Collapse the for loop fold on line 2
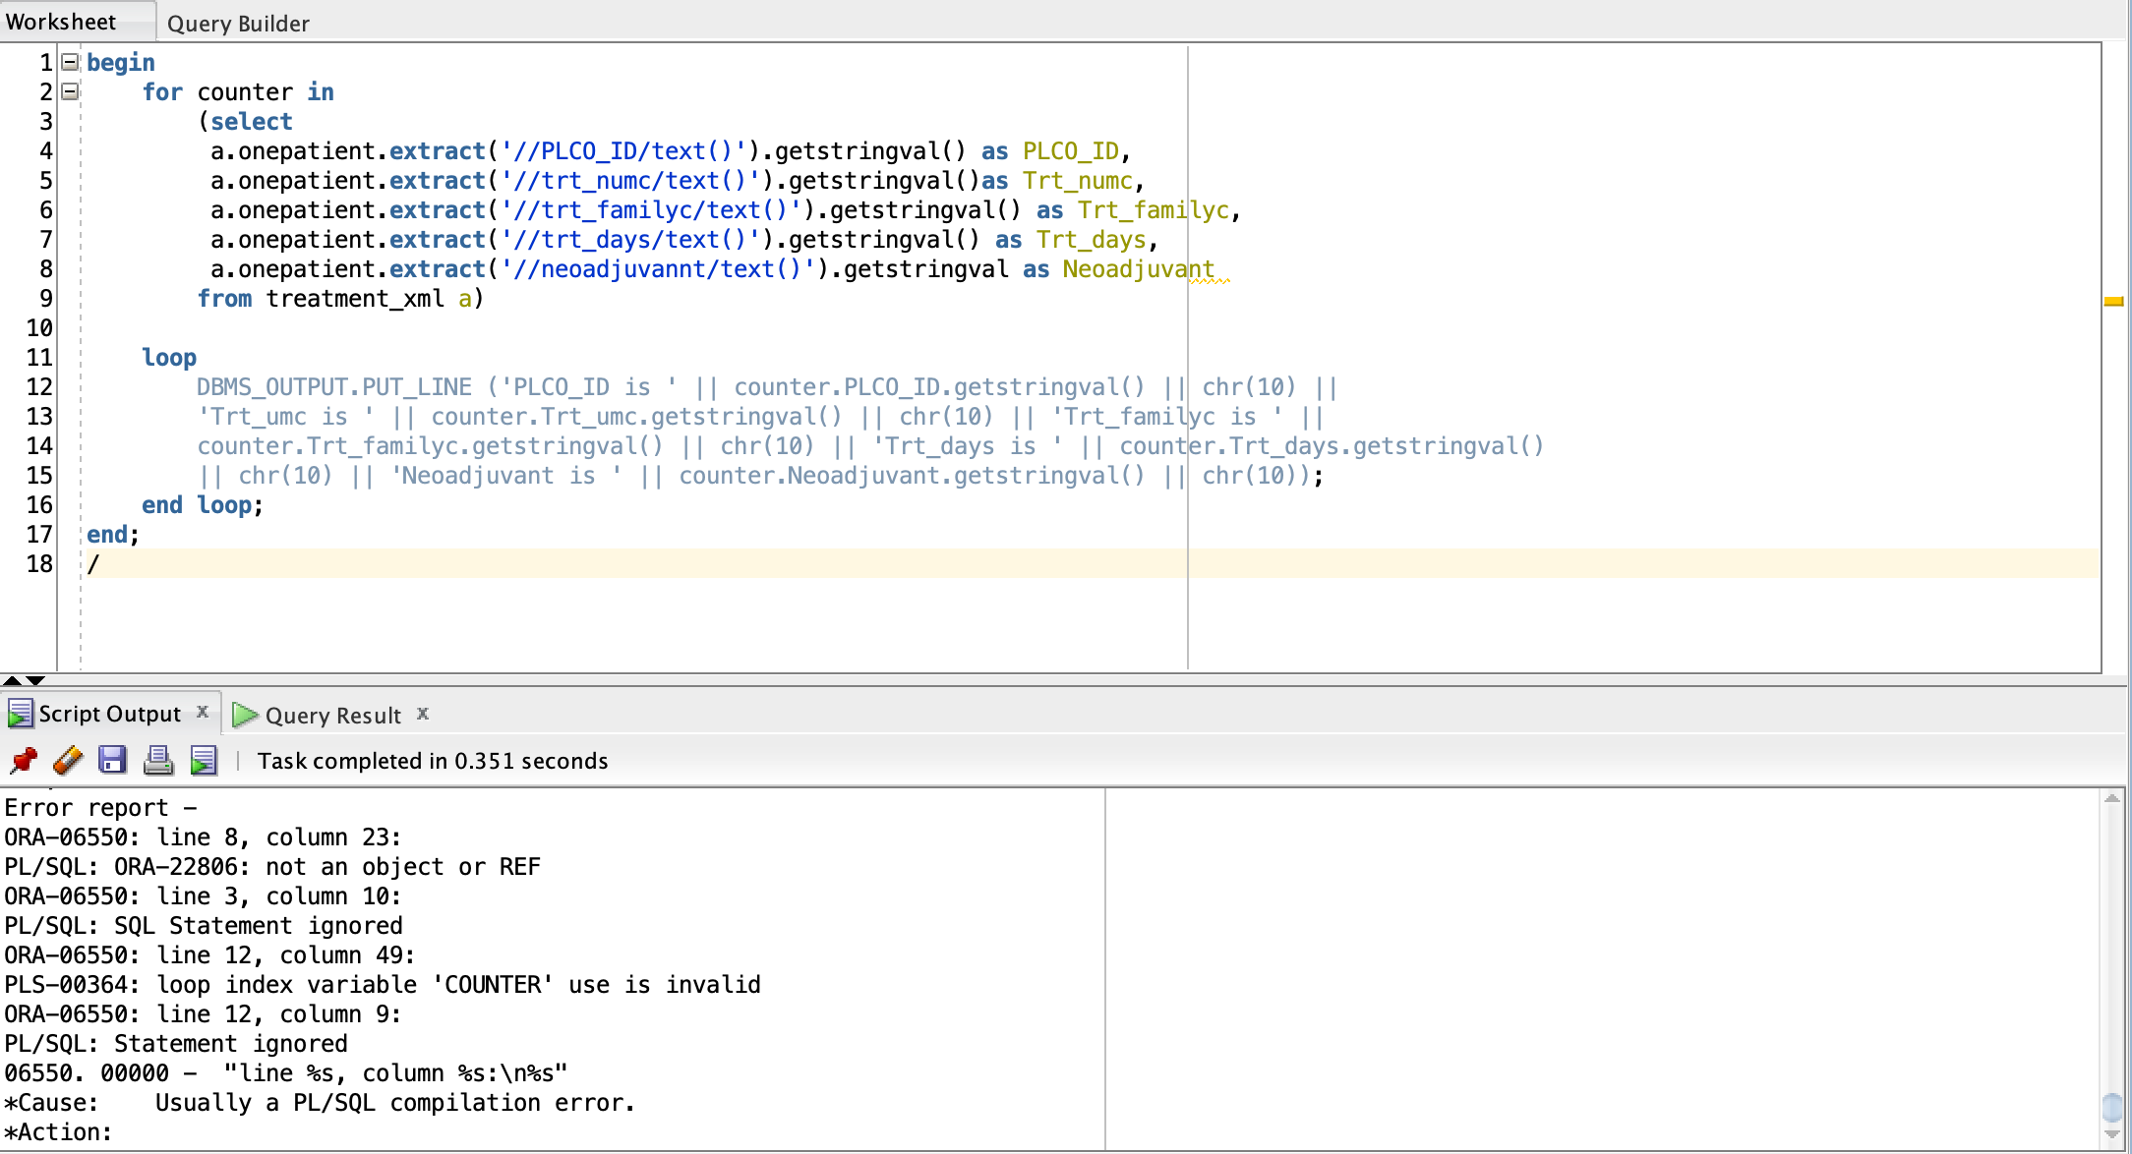The image size is (2132, 1154). (x=70, y=91)
